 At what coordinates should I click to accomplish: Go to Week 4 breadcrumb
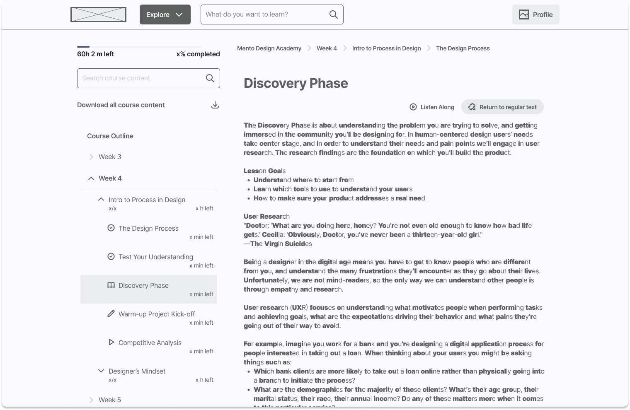[x=327, y=48]
